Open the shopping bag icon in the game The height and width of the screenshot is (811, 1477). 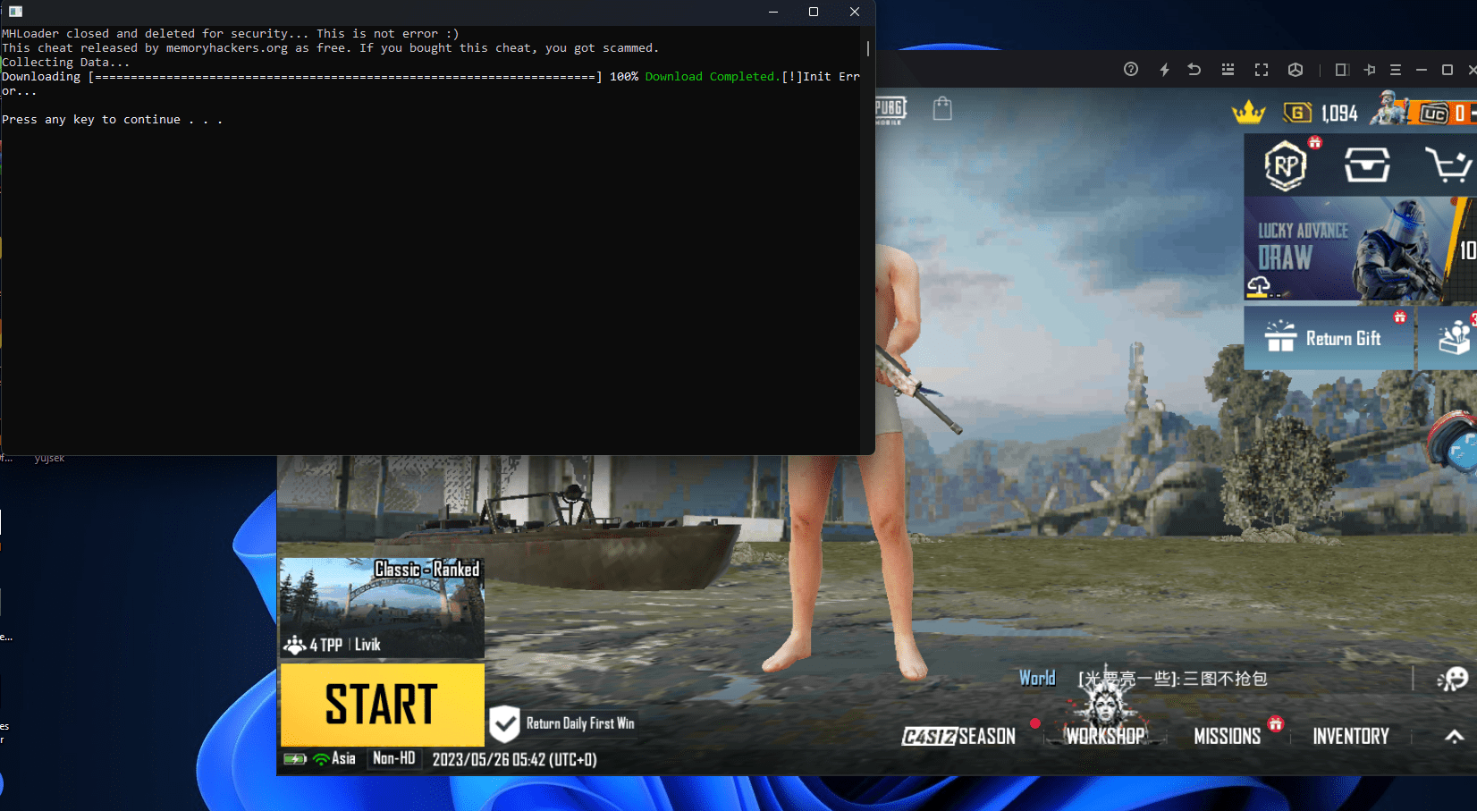click(x=942, y=108)
